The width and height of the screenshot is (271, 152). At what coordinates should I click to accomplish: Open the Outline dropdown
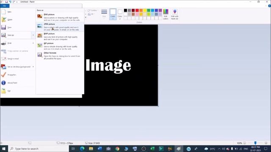click(x=93, y=11)
